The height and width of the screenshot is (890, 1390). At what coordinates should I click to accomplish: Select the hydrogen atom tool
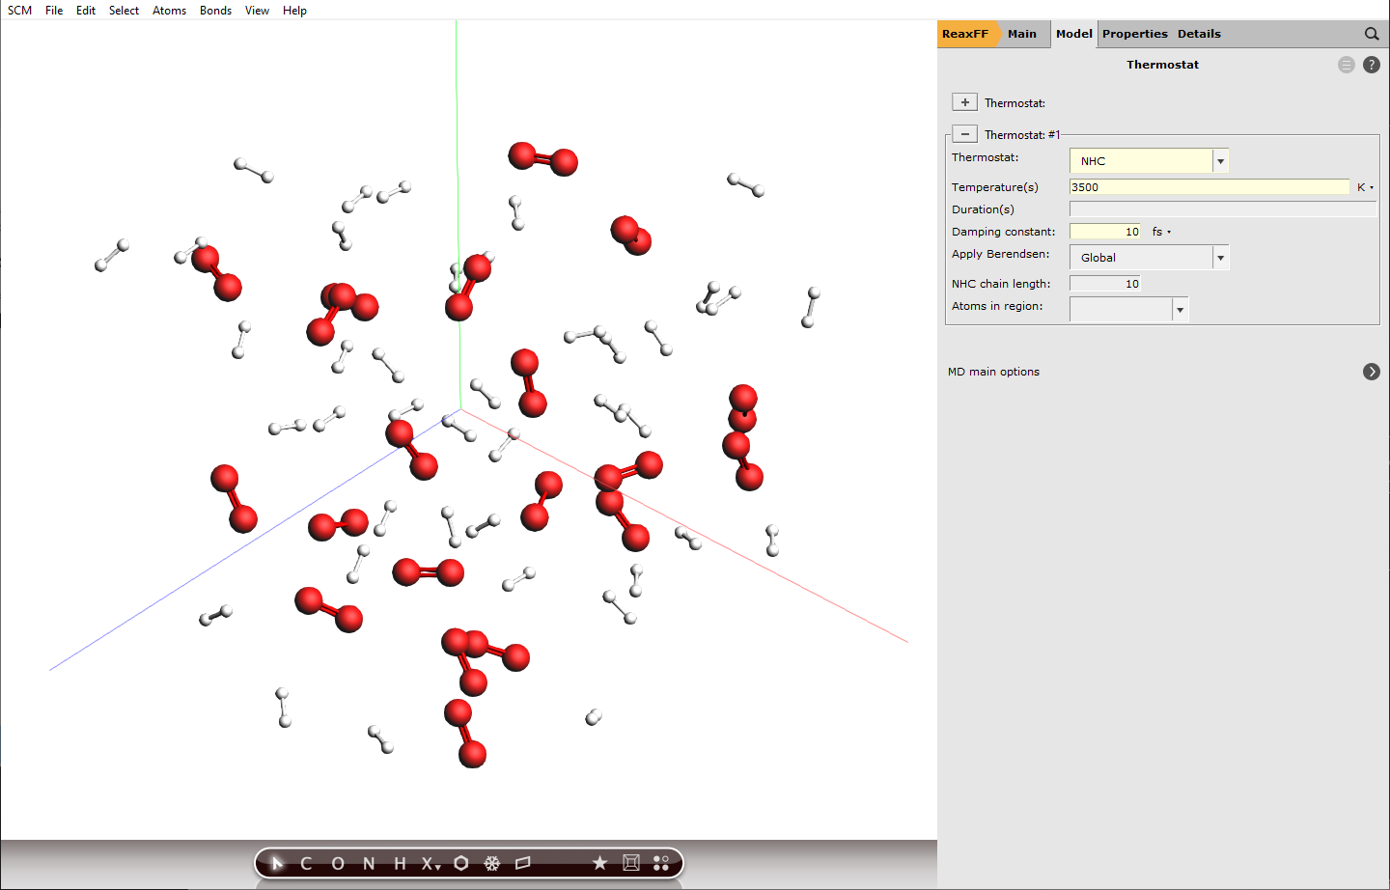(399, 863)
